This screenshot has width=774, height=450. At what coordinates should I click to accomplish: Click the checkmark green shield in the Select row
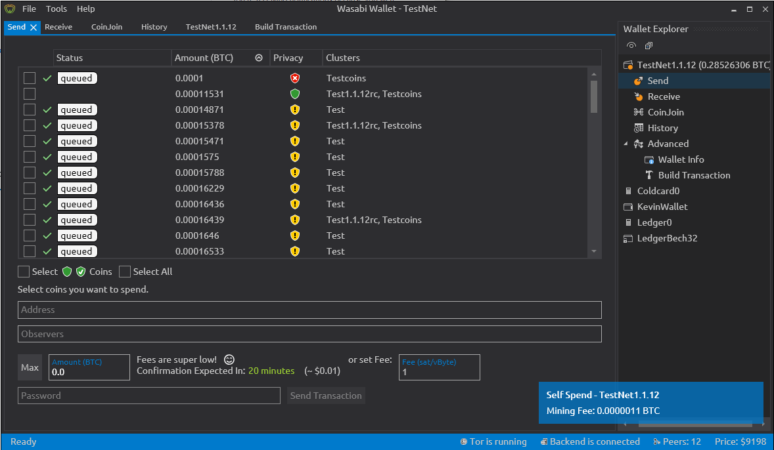[81, 272]
